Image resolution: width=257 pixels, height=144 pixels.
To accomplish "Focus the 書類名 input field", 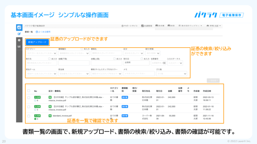I will (106, 53).
